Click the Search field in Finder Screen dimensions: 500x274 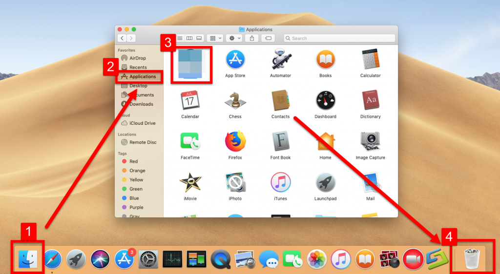click(342, 38)
